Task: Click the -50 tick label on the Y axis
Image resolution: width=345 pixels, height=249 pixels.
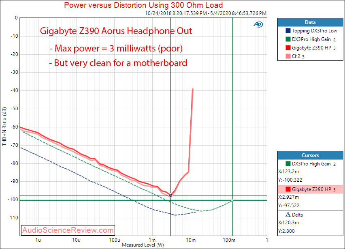Action: click(x=14, y=109)
